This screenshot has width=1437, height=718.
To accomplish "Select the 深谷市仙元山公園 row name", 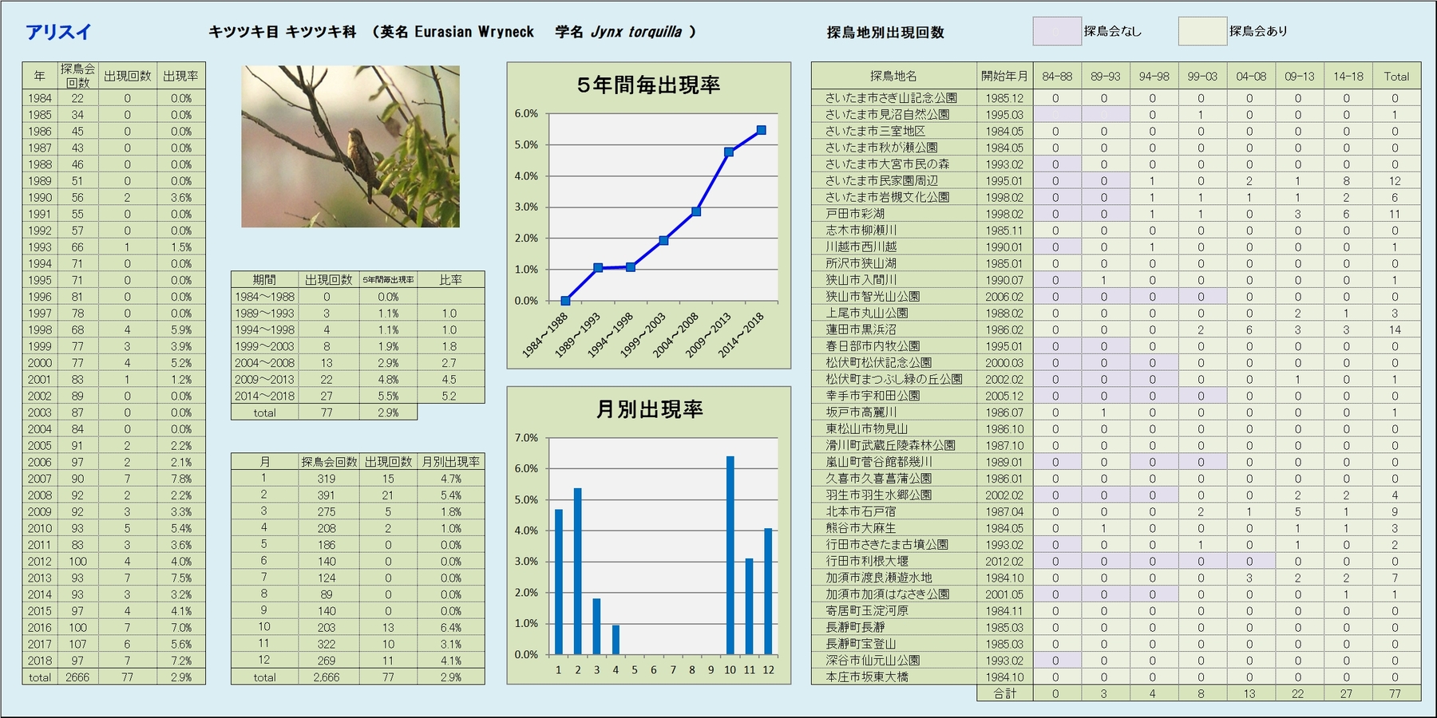I will 873,660.
